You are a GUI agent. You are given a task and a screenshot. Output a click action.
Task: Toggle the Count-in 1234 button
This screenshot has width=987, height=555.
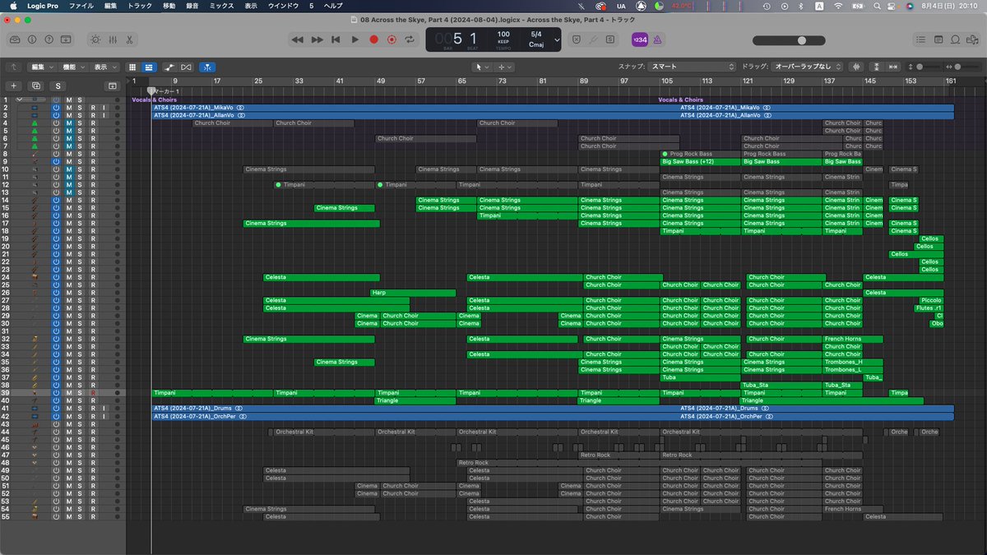pyautogui.click(x=639, y=39)
